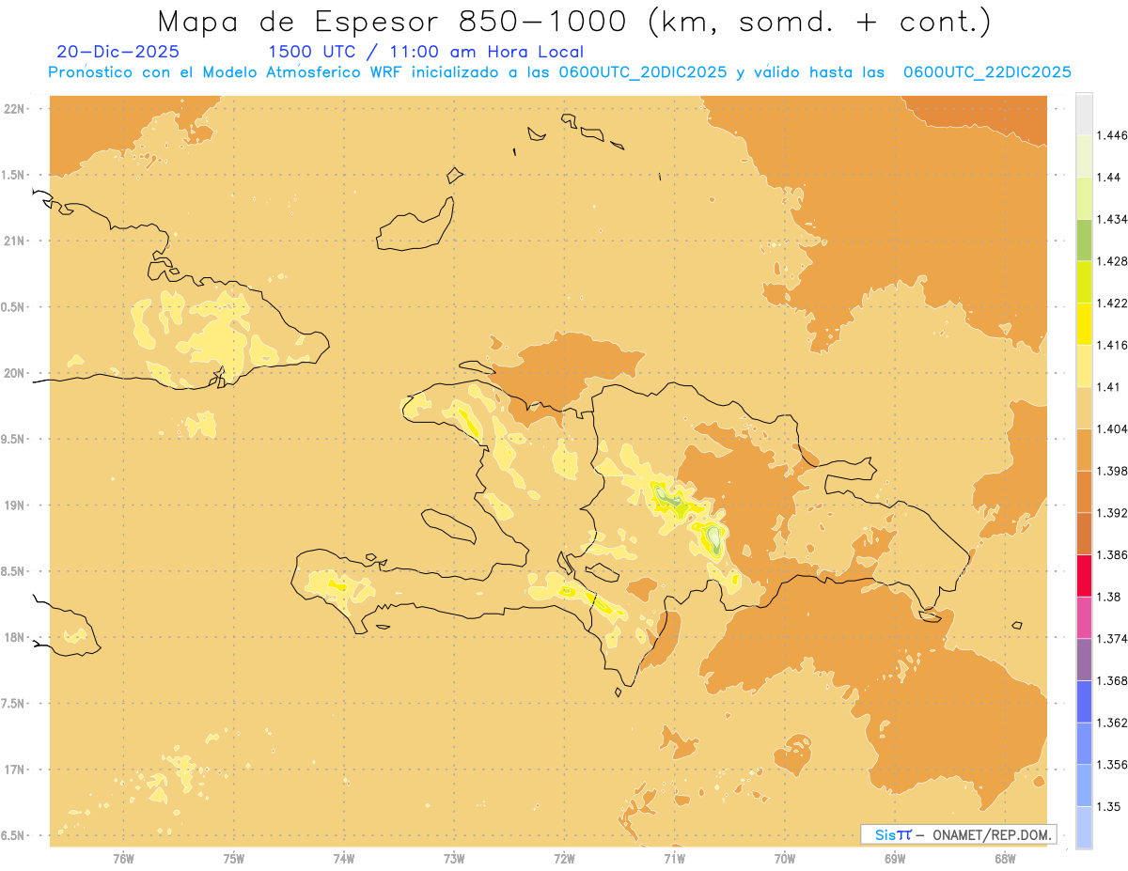Image resolution: width=1128 pixels, height=871 pixels.
Task: Click the bright yellow swatch between 1.416 and 1.422
Action: click(1084, 323)
